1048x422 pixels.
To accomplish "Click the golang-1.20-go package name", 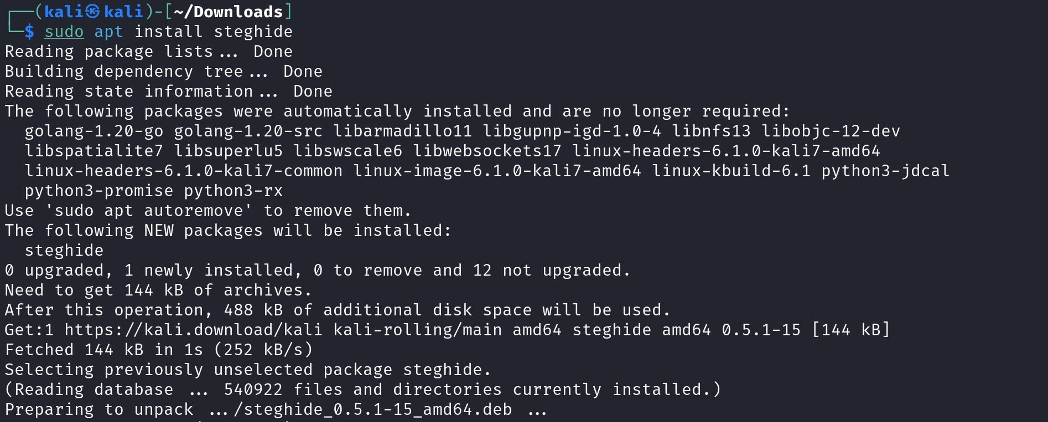I will click(94, 131).
